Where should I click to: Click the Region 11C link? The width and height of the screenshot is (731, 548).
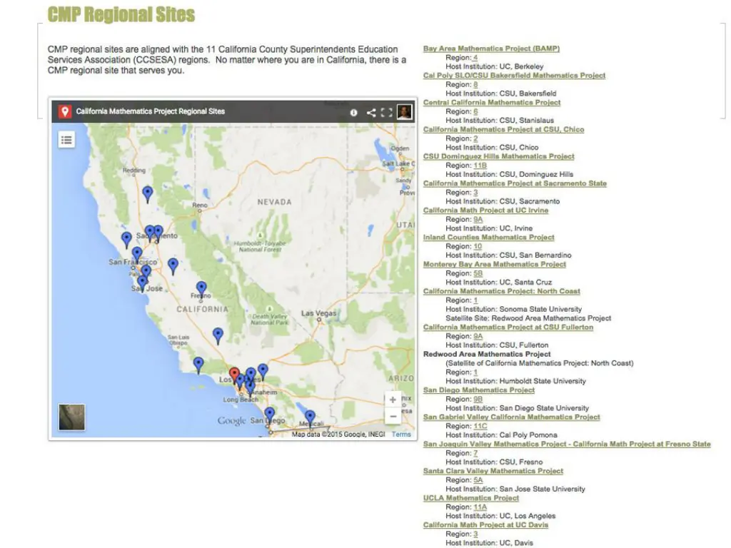pos(480,427)
